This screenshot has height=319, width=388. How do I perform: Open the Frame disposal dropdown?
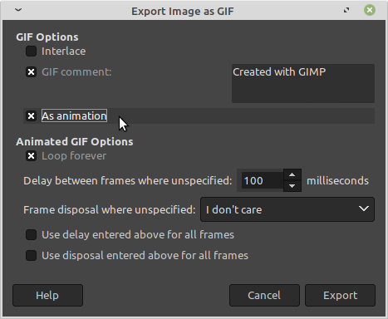click(x=287, y=209)
